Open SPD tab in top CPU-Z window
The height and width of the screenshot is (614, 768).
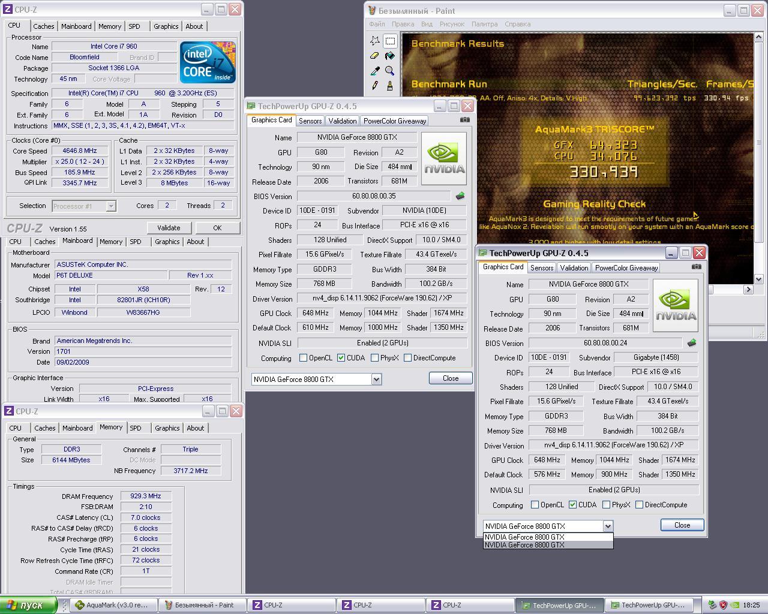[x=134, y=26]
